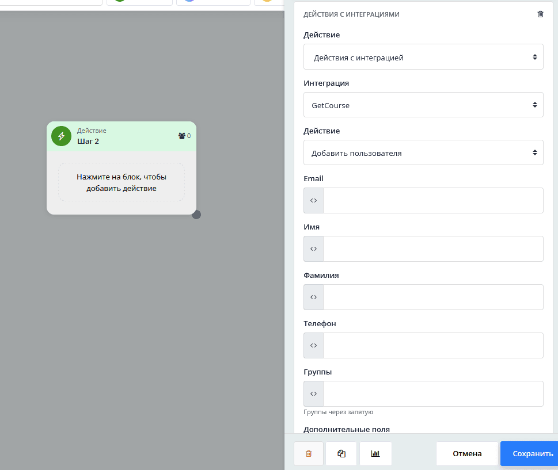Open statistics chart icon in bottom toolbar
This screenshot has height=470, width=558.
click(375, 453)
